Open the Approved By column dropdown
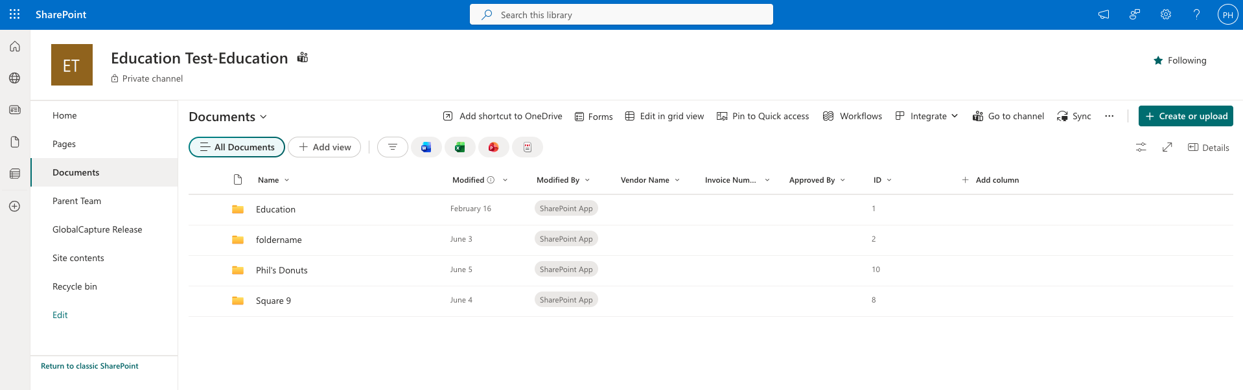Screen dimensions: 1243x390 pos(842,180)
